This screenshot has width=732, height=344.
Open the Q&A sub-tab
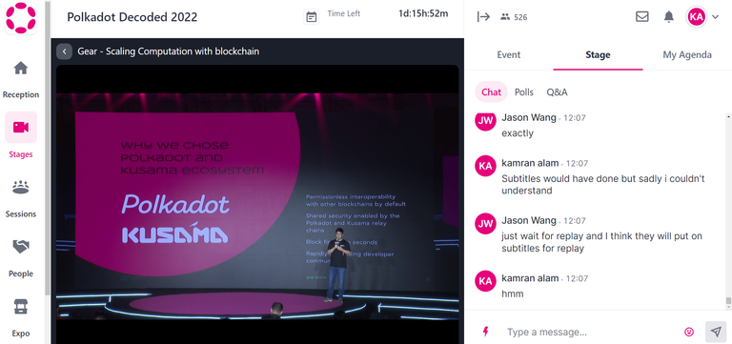[x=557, y=91]
